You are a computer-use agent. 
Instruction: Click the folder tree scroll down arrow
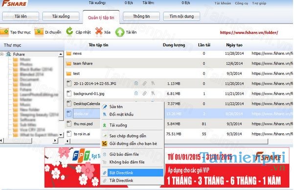(x=61, y=135)
